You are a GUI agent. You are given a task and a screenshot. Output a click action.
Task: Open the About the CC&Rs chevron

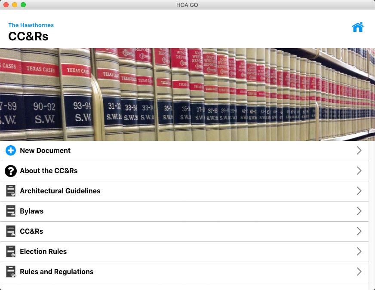click(x=359, y=171)
